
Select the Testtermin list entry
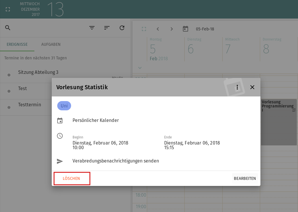29,105
